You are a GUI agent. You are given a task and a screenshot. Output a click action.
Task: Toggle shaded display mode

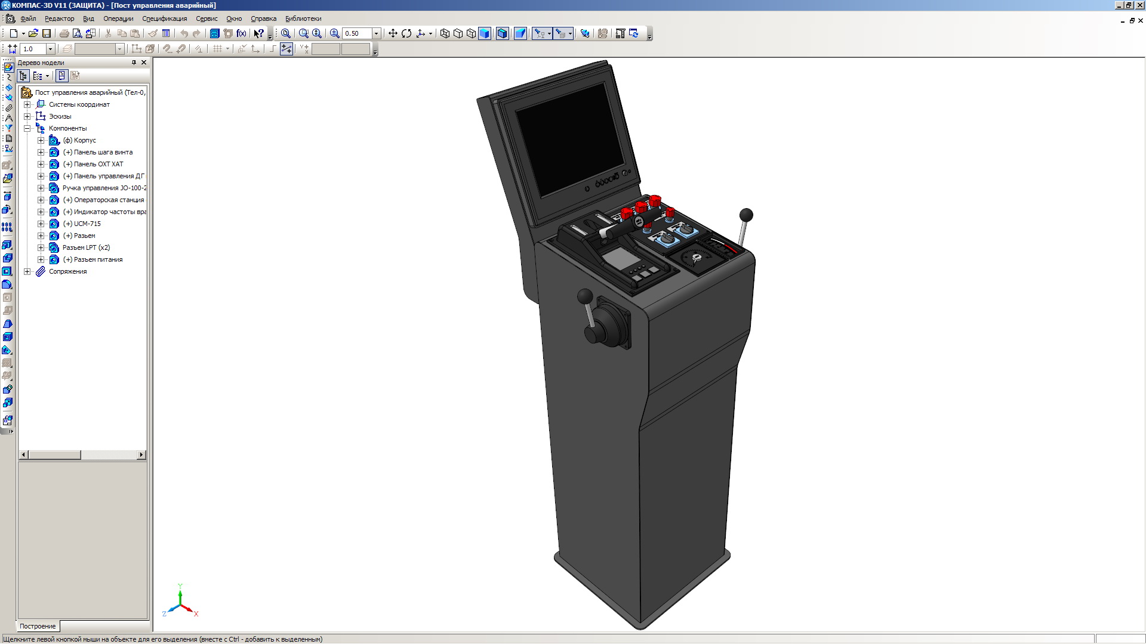(x=485, y=33)
